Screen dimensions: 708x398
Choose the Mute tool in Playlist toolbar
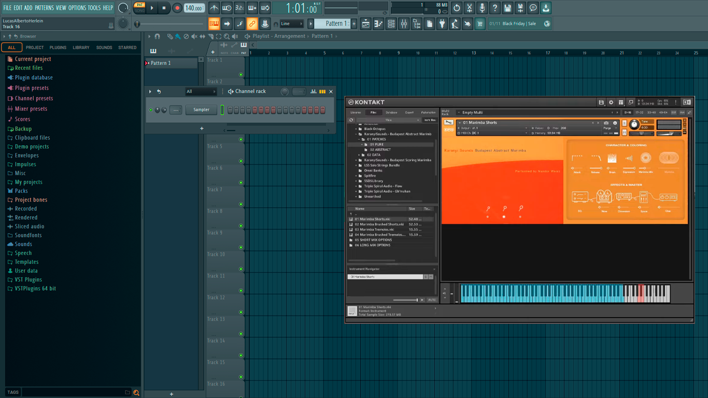pos(194,36)
